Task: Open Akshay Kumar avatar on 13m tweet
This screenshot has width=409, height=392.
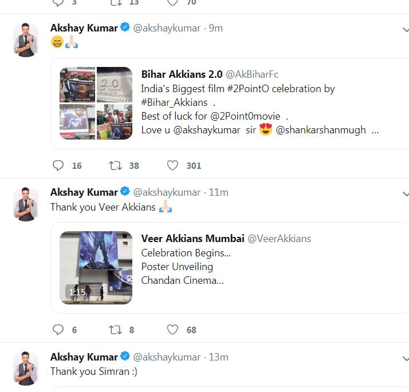Action: point(26,369)
